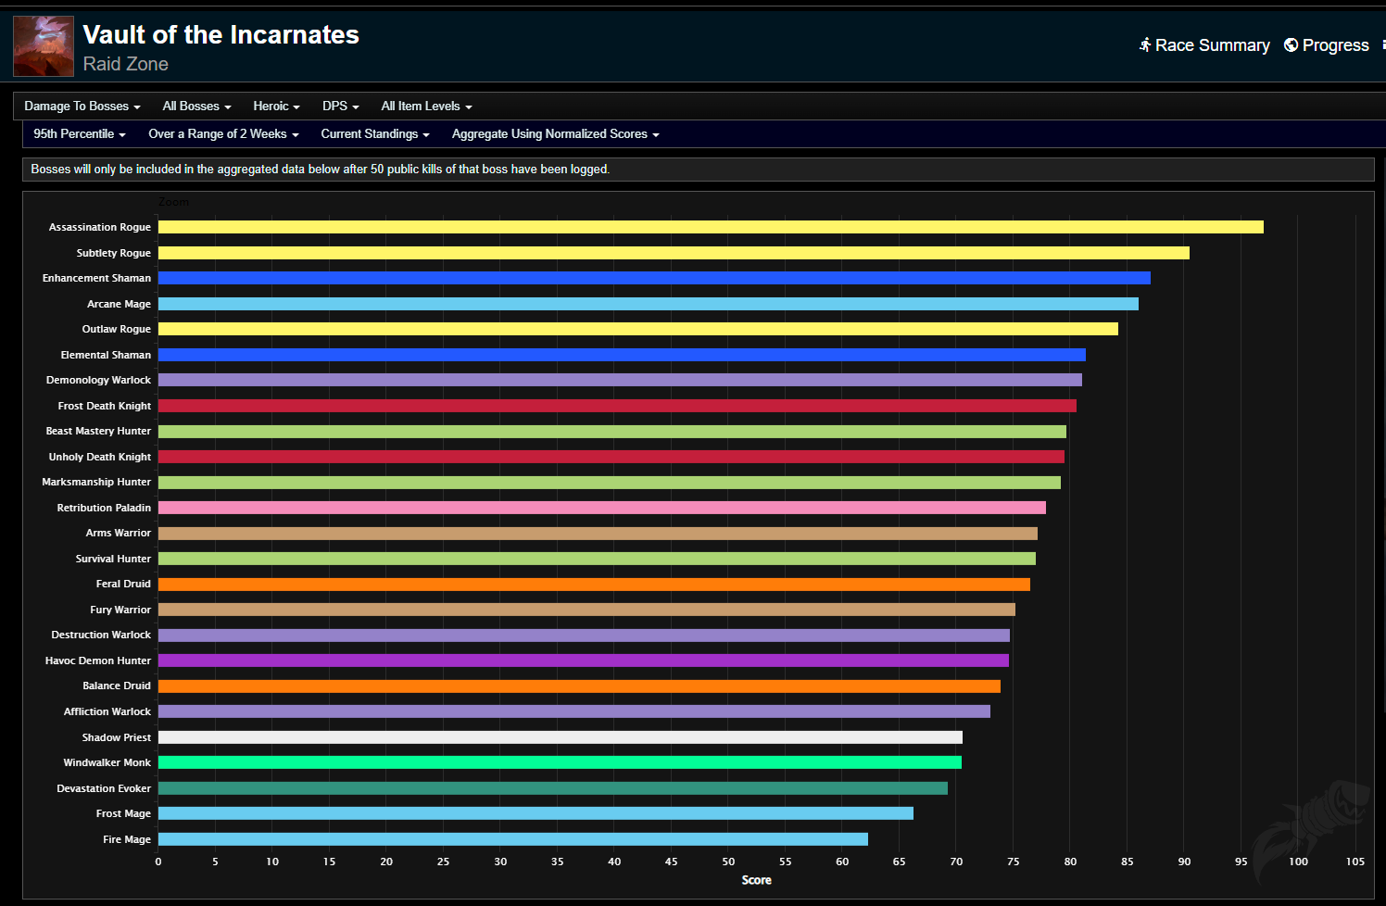Screen dimensions: 1386x906
Task: Click the running figure icon beside Race Summary
Action: point(1145,44)
